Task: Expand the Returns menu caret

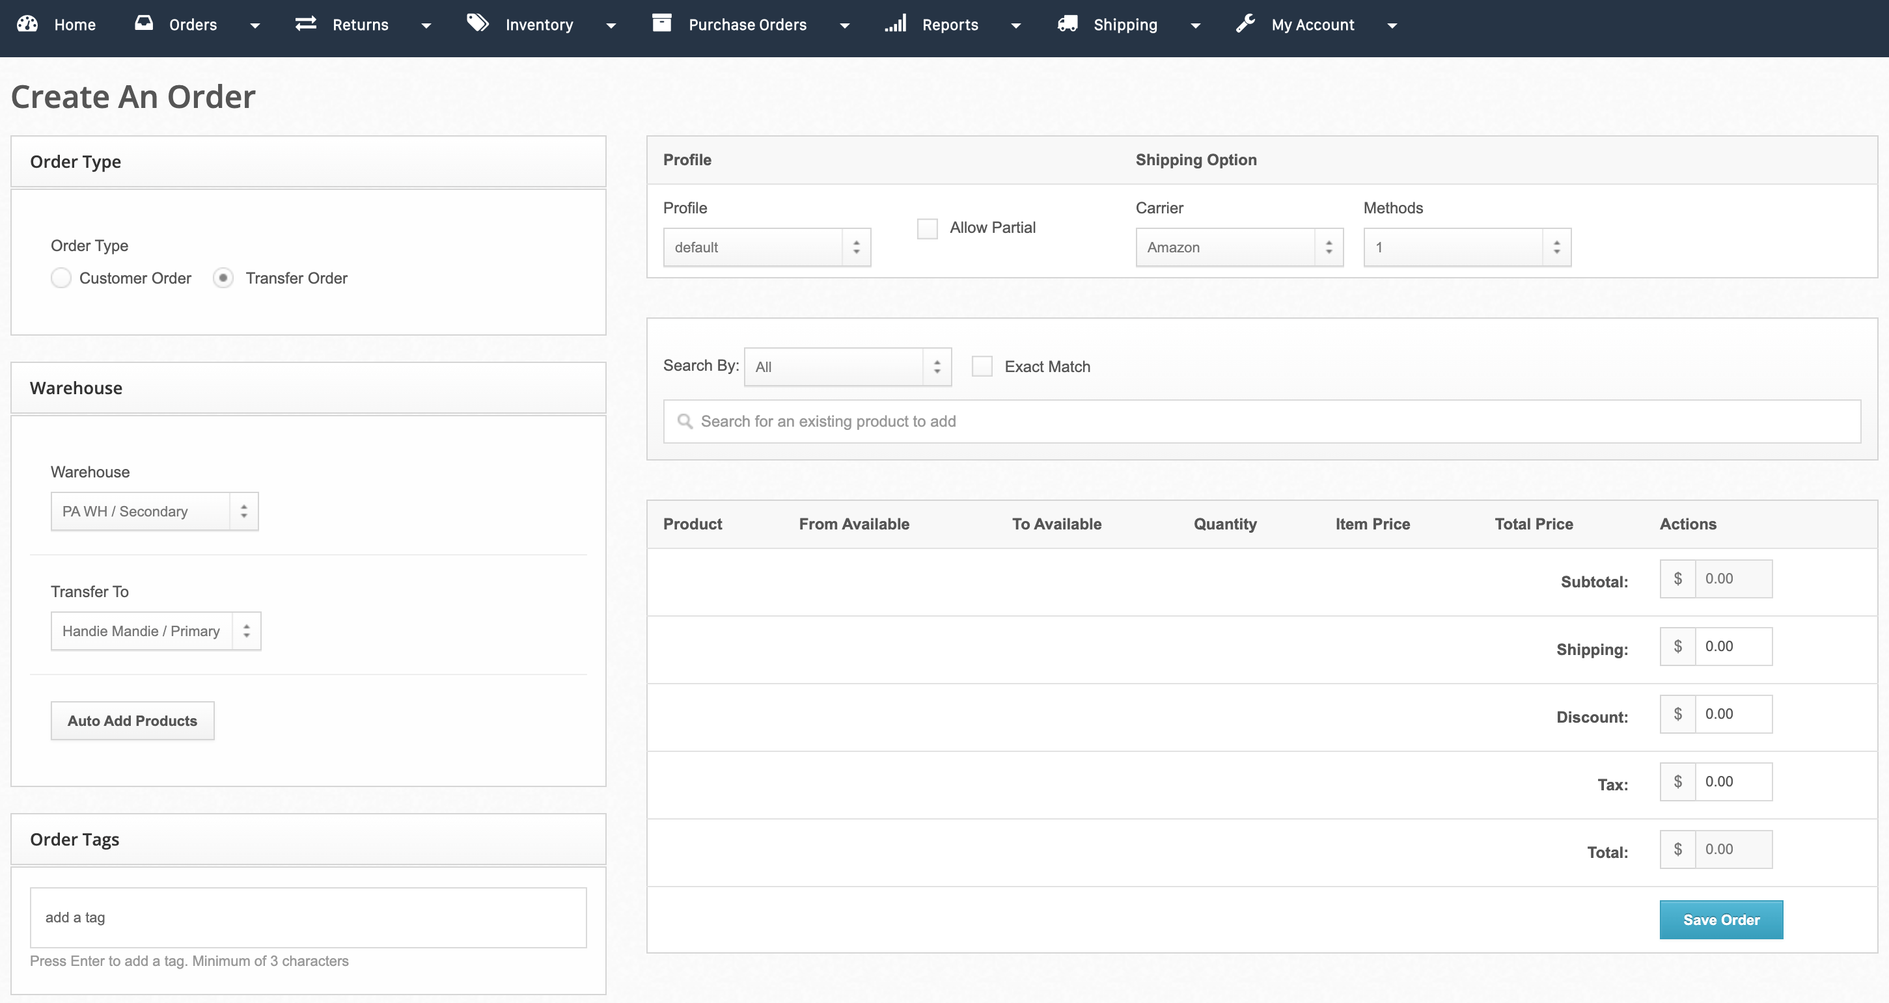Action: click(426, 25)
